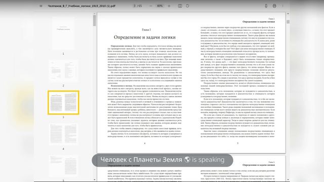Screen dimensions: 324x182
Task: Click document scrollbar down arrow
Action: (x=288, y=180)
